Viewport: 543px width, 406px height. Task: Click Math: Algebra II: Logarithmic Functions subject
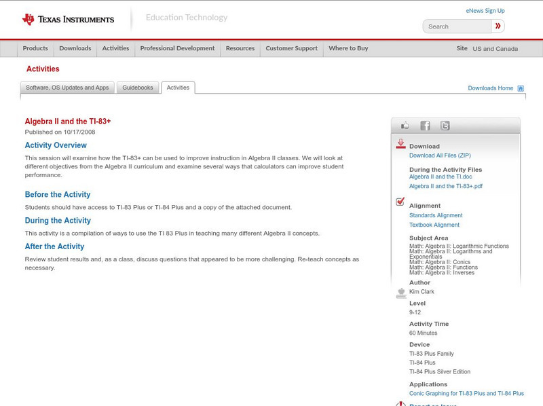[460, 246]
